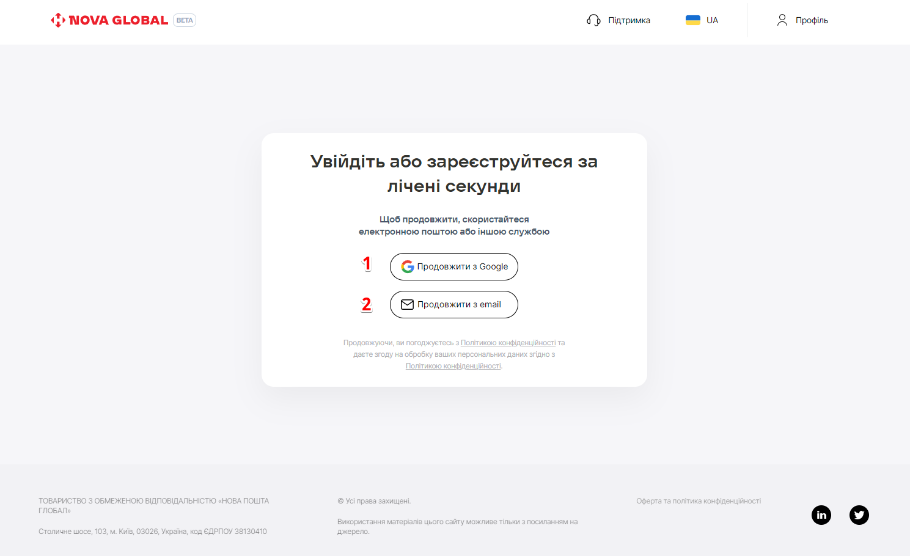Open the Профіль menu item

coord(812,20)
